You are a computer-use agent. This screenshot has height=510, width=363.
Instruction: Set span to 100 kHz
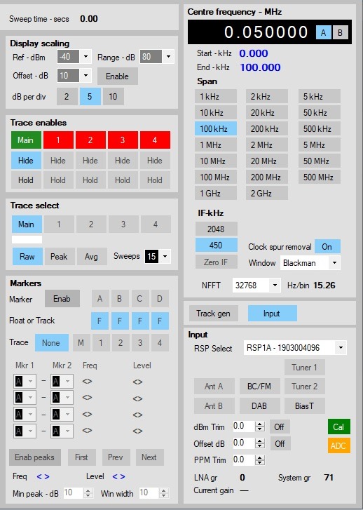click(216, 128)
